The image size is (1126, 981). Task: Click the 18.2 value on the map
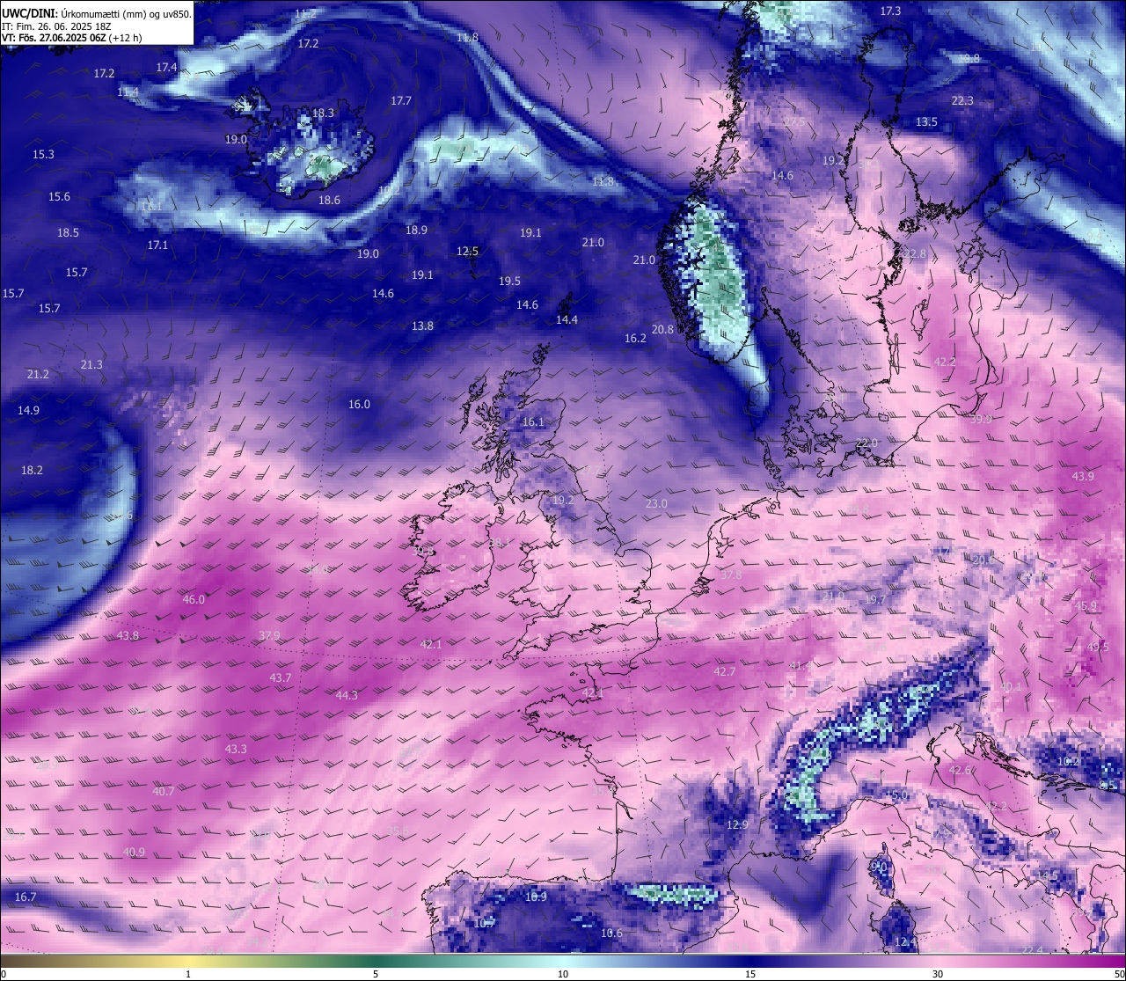tap(32, 470)
